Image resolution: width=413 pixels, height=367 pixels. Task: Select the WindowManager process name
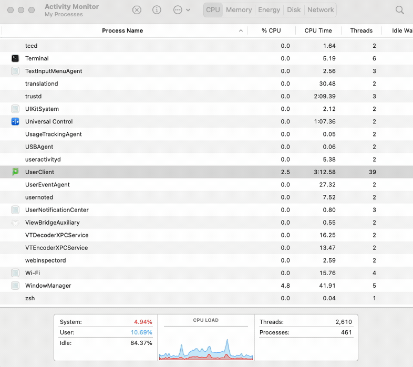48,286
